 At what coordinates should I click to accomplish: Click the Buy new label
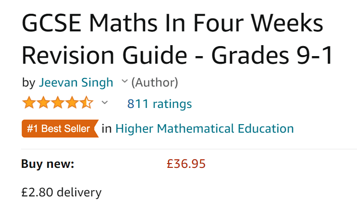[x=48, y=164]
